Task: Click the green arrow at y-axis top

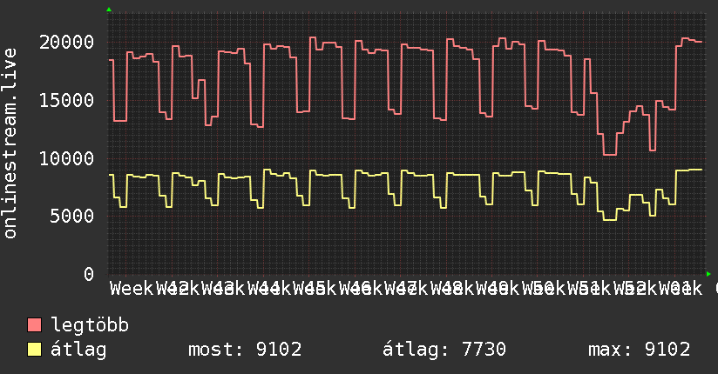Action: tap(109, 10)
